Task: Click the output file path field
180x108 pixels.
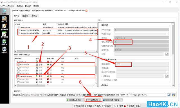Action: tap(94, 95)
